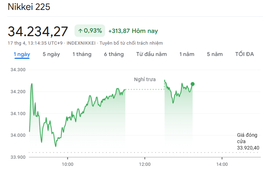The height and width of the screenshot is (169, 263).
Task: Click the 10:00 time axis marker
Action: click(x=67, y=164)
